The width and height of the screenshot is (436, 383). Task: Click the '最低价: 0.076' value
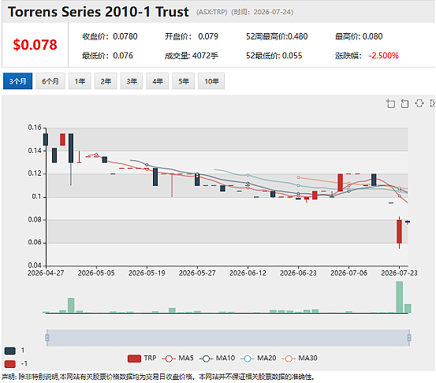pyautogui.click(x=107, y=56)
